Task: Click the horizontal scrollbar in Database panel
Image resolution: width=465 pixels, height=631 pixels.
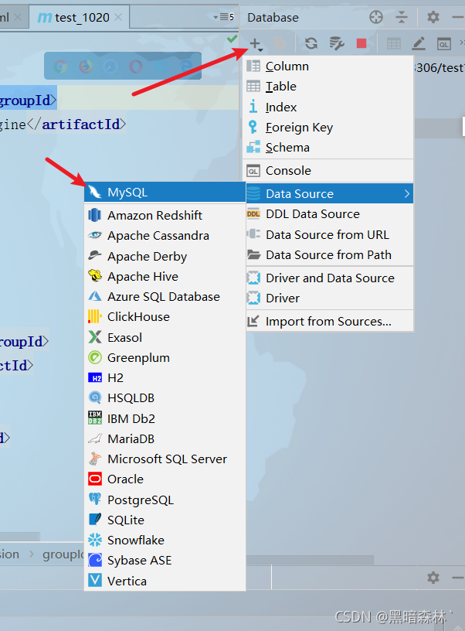Action: (x=310, y=560)
